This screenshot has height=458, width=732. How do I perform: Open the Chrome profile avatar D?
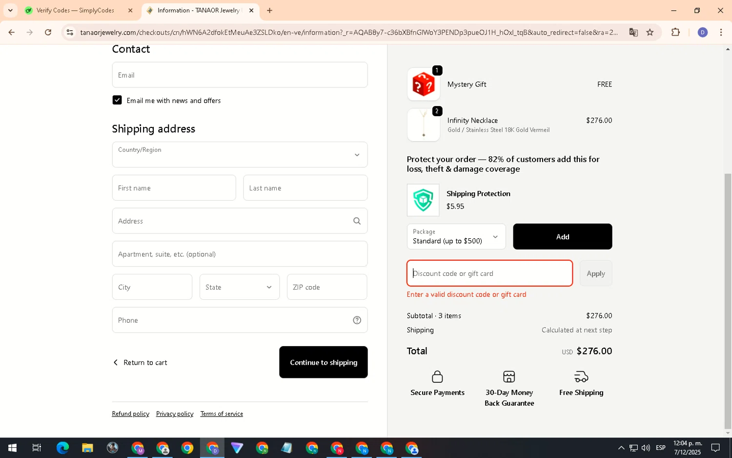click(703, 32)
